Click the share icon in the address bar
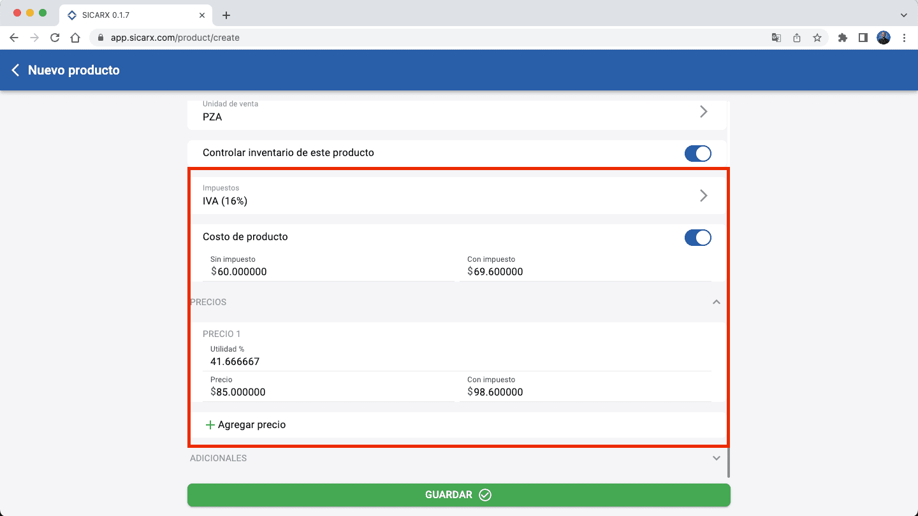The image size is (918, 516). [x=797, y=38]
